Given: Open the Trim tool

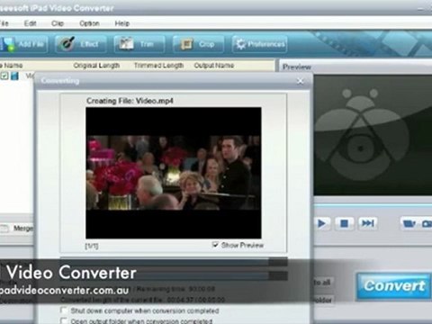Looking at the screenshot, I should (x=139, y=44).
